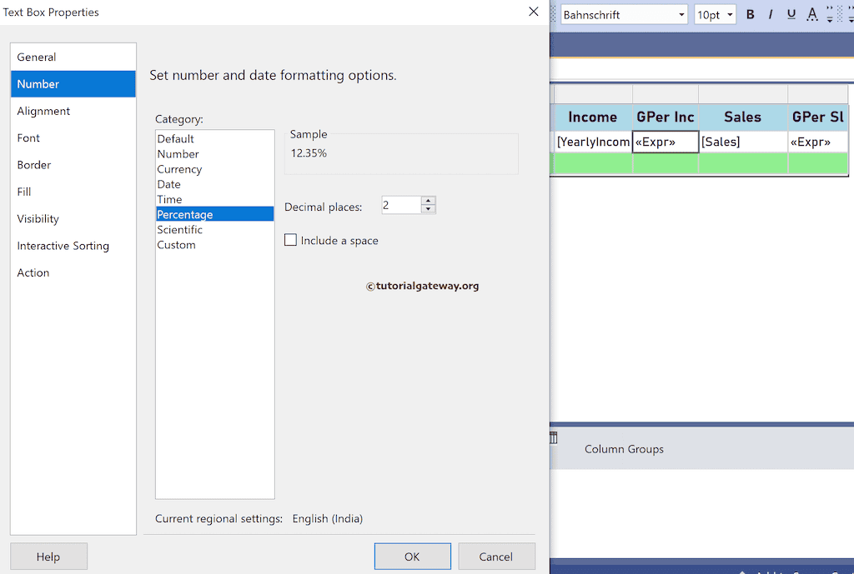Enable the Include a space checkbox
854x574 pixels.
(291, 240)
